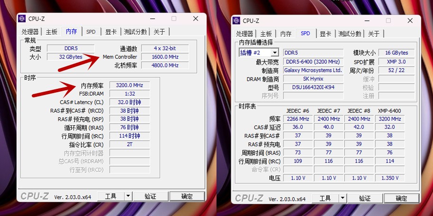
Task: Expand the 插槽 #2 slot selection dropdown
Action: tap(275, 52)
